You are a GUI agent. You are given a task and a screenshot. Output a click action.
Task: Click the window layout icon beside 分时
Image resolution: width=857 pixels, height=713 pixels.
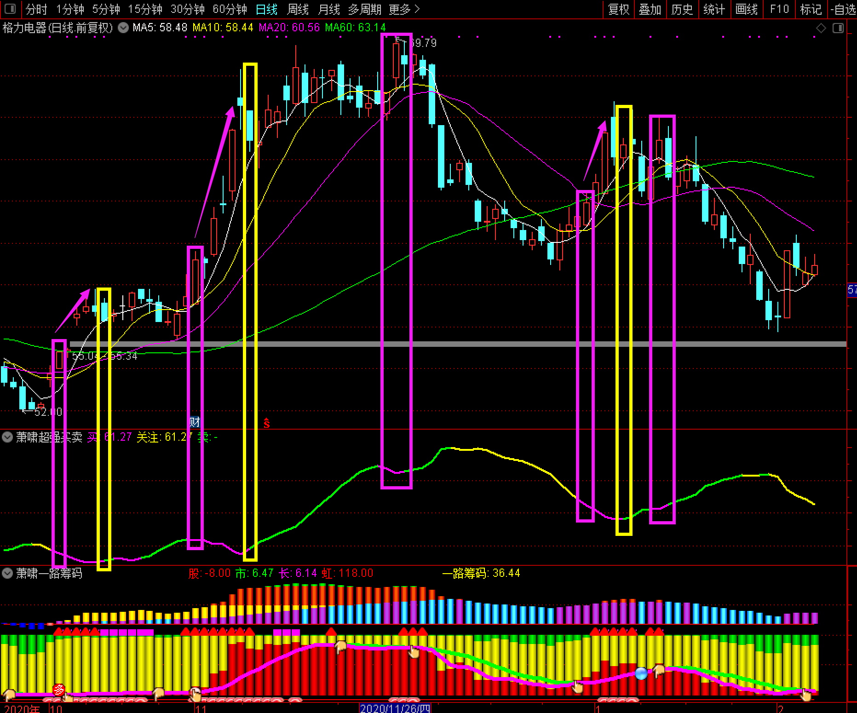(x=9, y=9)
